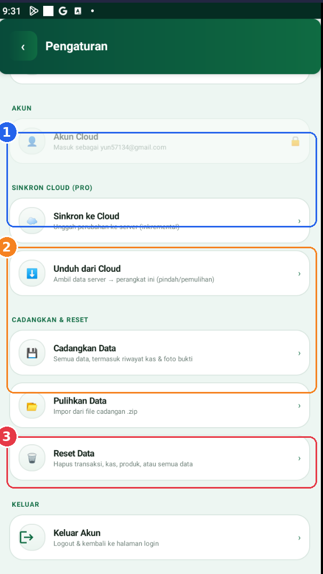Click the cloud icon for Sinkron ke Cloud
323x574 pixels.
click(x=32, y=221)
